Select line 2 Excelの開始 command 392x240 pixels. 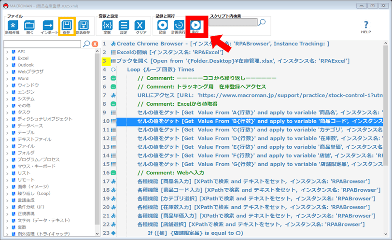(170, 52)
